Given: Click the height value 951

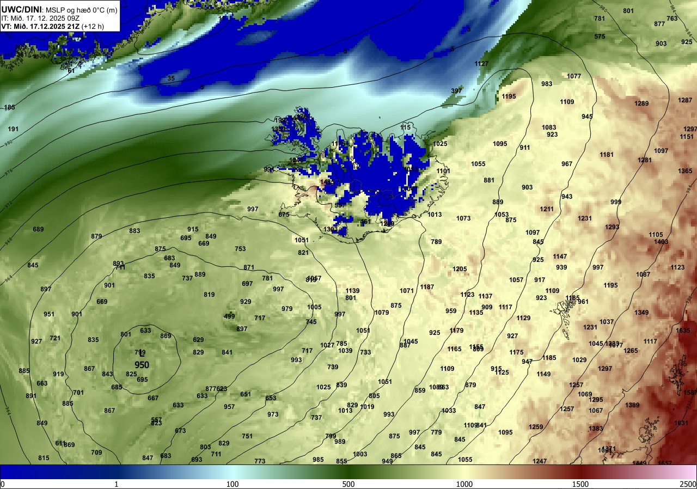Looking at the screenshot, I should 49,314.
